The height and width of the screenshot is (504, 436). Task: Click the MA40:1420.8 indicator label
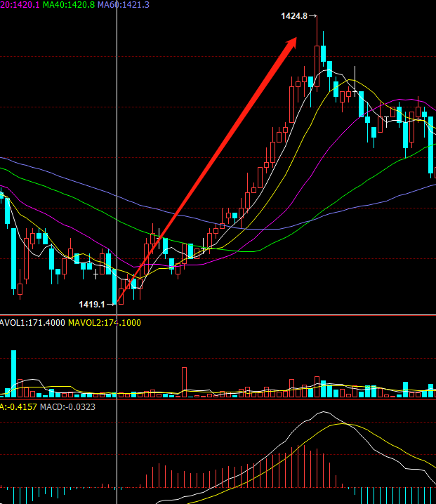(x=69, y=5)
